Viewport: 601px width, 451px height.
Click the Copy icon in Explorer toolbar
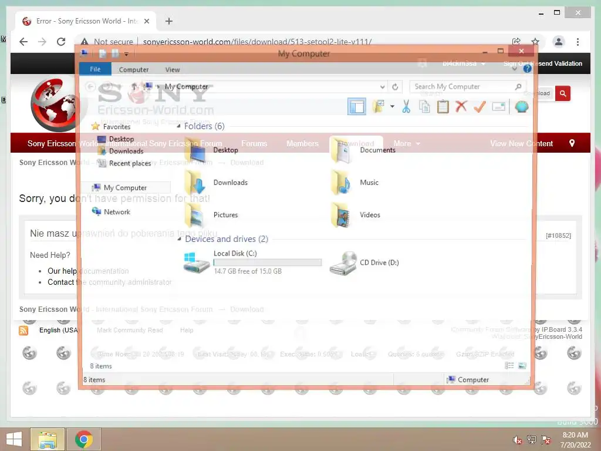[x=424, y=107]
